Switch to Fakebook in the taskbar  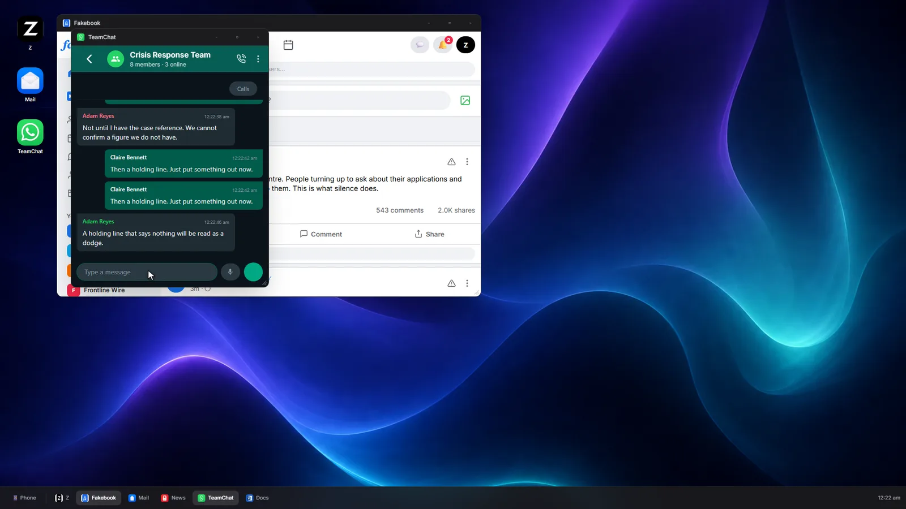click(99, 498)
